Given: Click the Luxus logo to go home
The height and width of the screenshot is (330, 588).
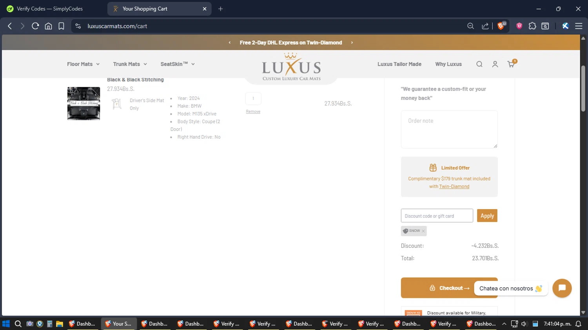Looking at the screenshot, I should (291, 67).
